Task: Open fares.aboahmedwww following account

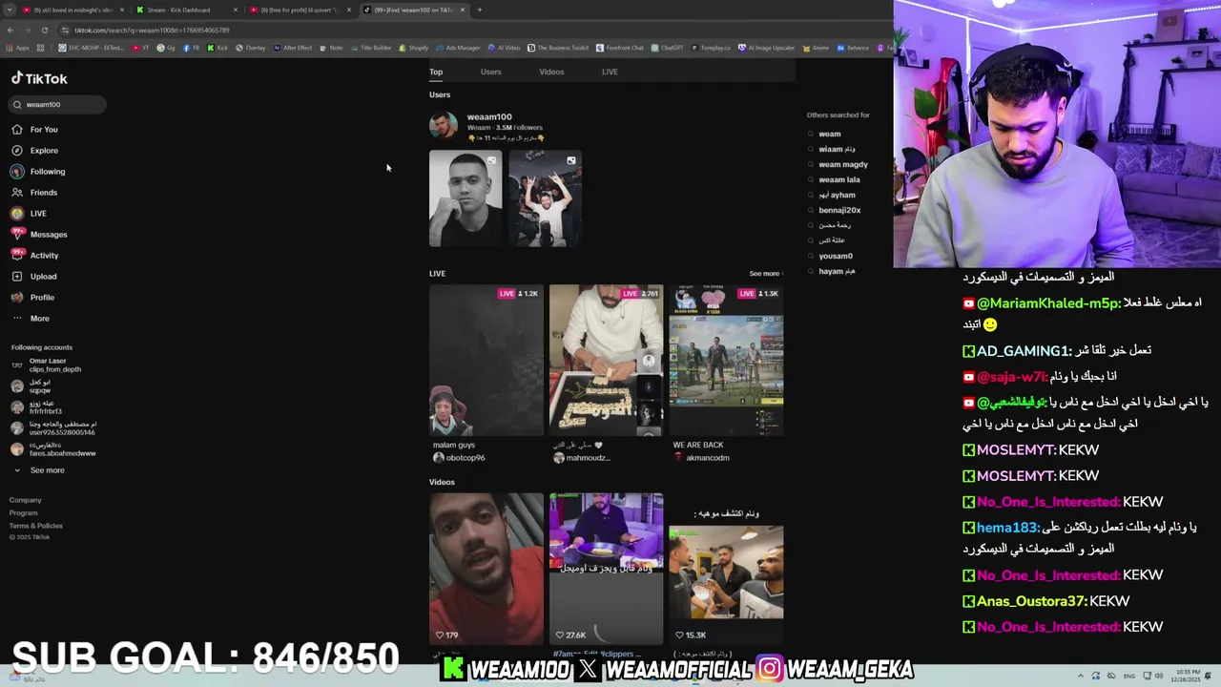Action: 53,449
